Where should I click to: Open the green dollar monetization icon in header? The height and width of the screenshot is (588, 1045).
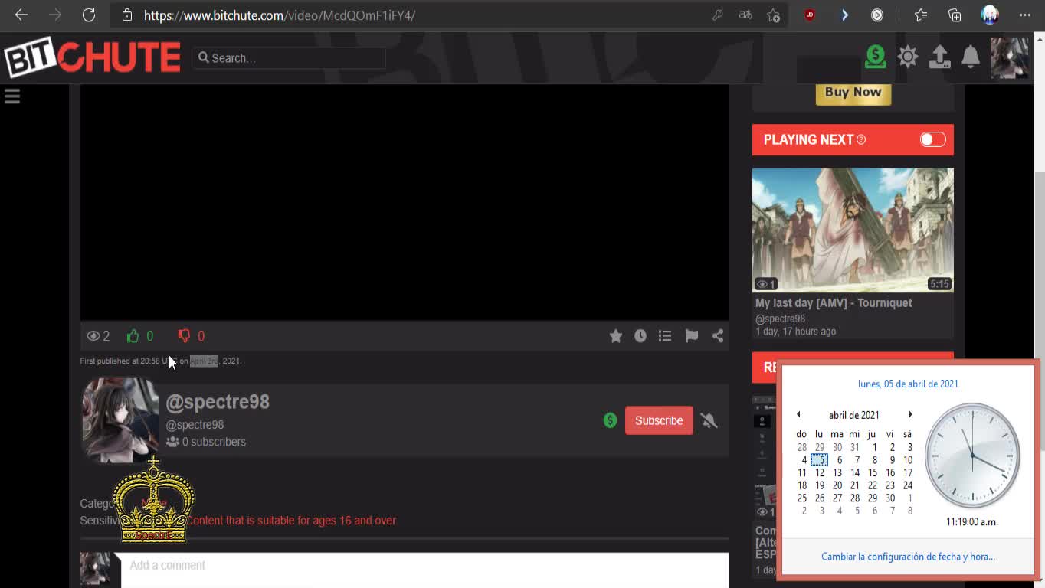point(876,57)
